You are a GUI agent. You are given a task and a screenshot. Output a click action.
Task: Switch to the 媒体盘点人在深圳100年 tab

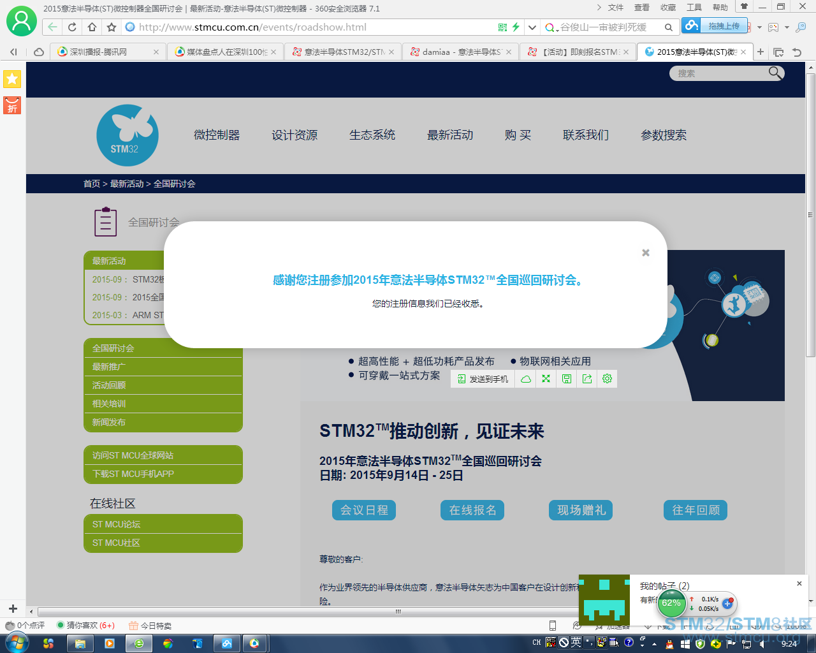[226, 52]
